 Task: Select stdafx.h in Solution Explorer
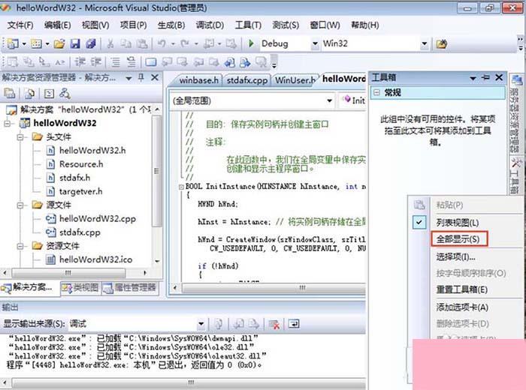tap(74, 178)
